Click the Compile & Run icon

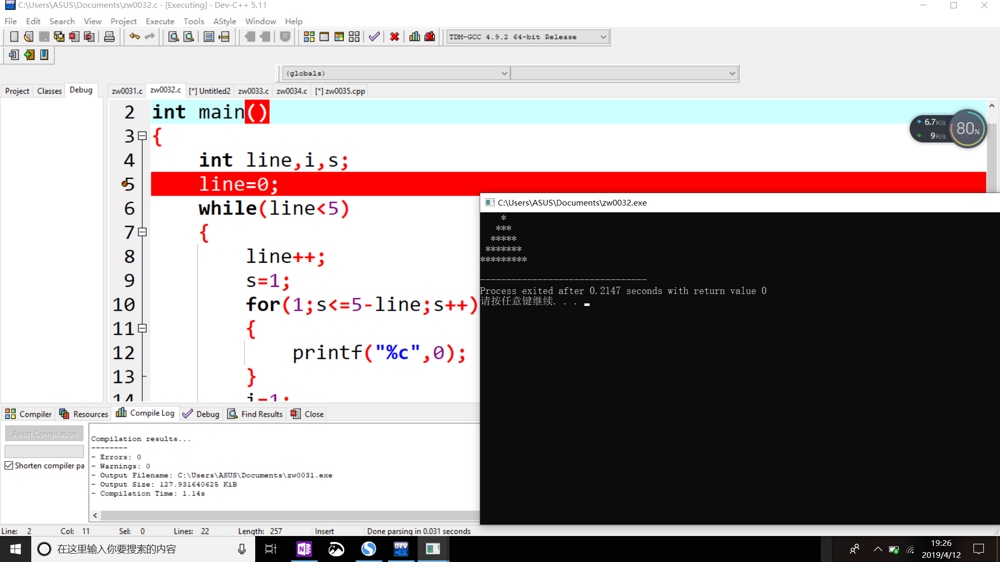[339, 37]
